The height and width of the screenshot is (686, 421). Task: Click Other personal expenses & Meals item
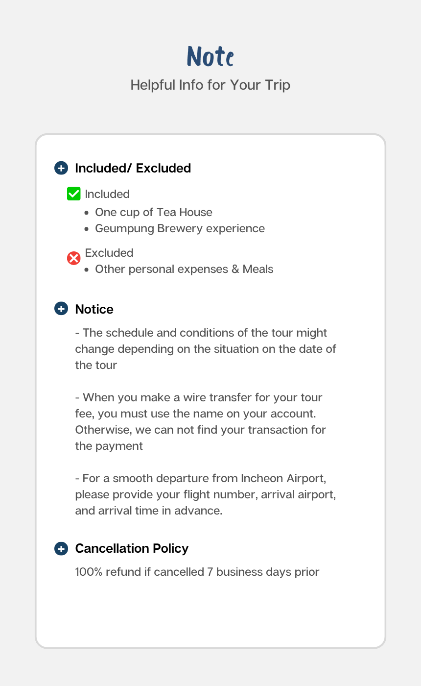(x=184, y=269)
